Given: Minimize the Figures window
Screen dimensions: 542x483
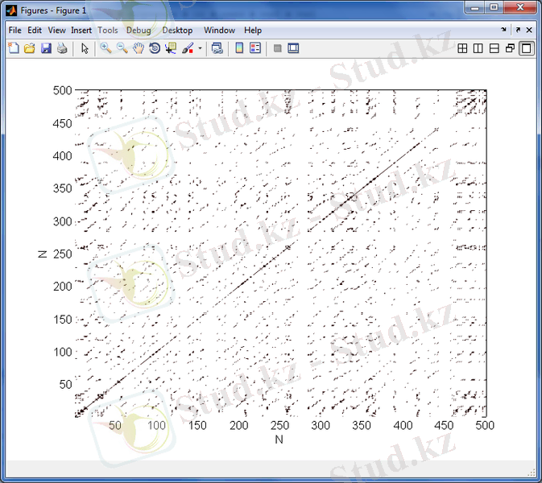Looking at the screenshot, I should 475,7.
